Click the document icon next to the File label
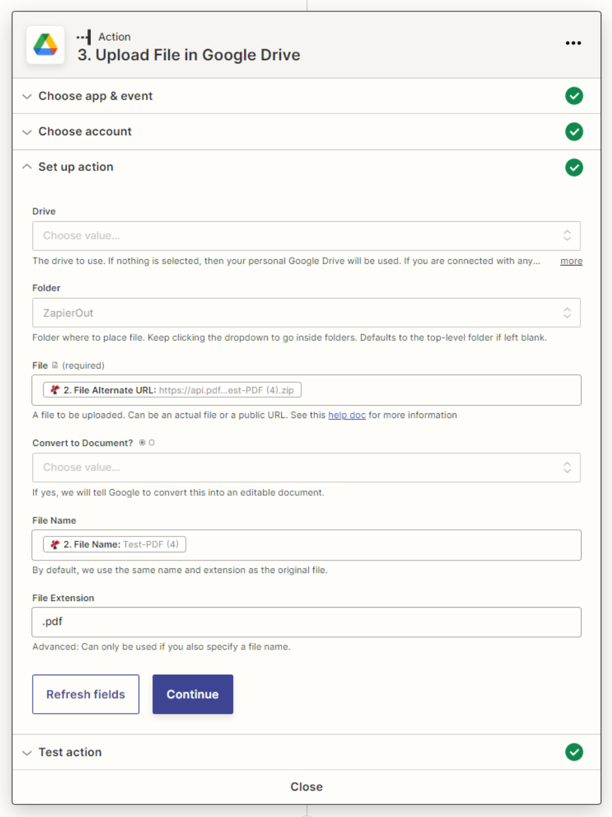612x817 pixels. (54, 365)
